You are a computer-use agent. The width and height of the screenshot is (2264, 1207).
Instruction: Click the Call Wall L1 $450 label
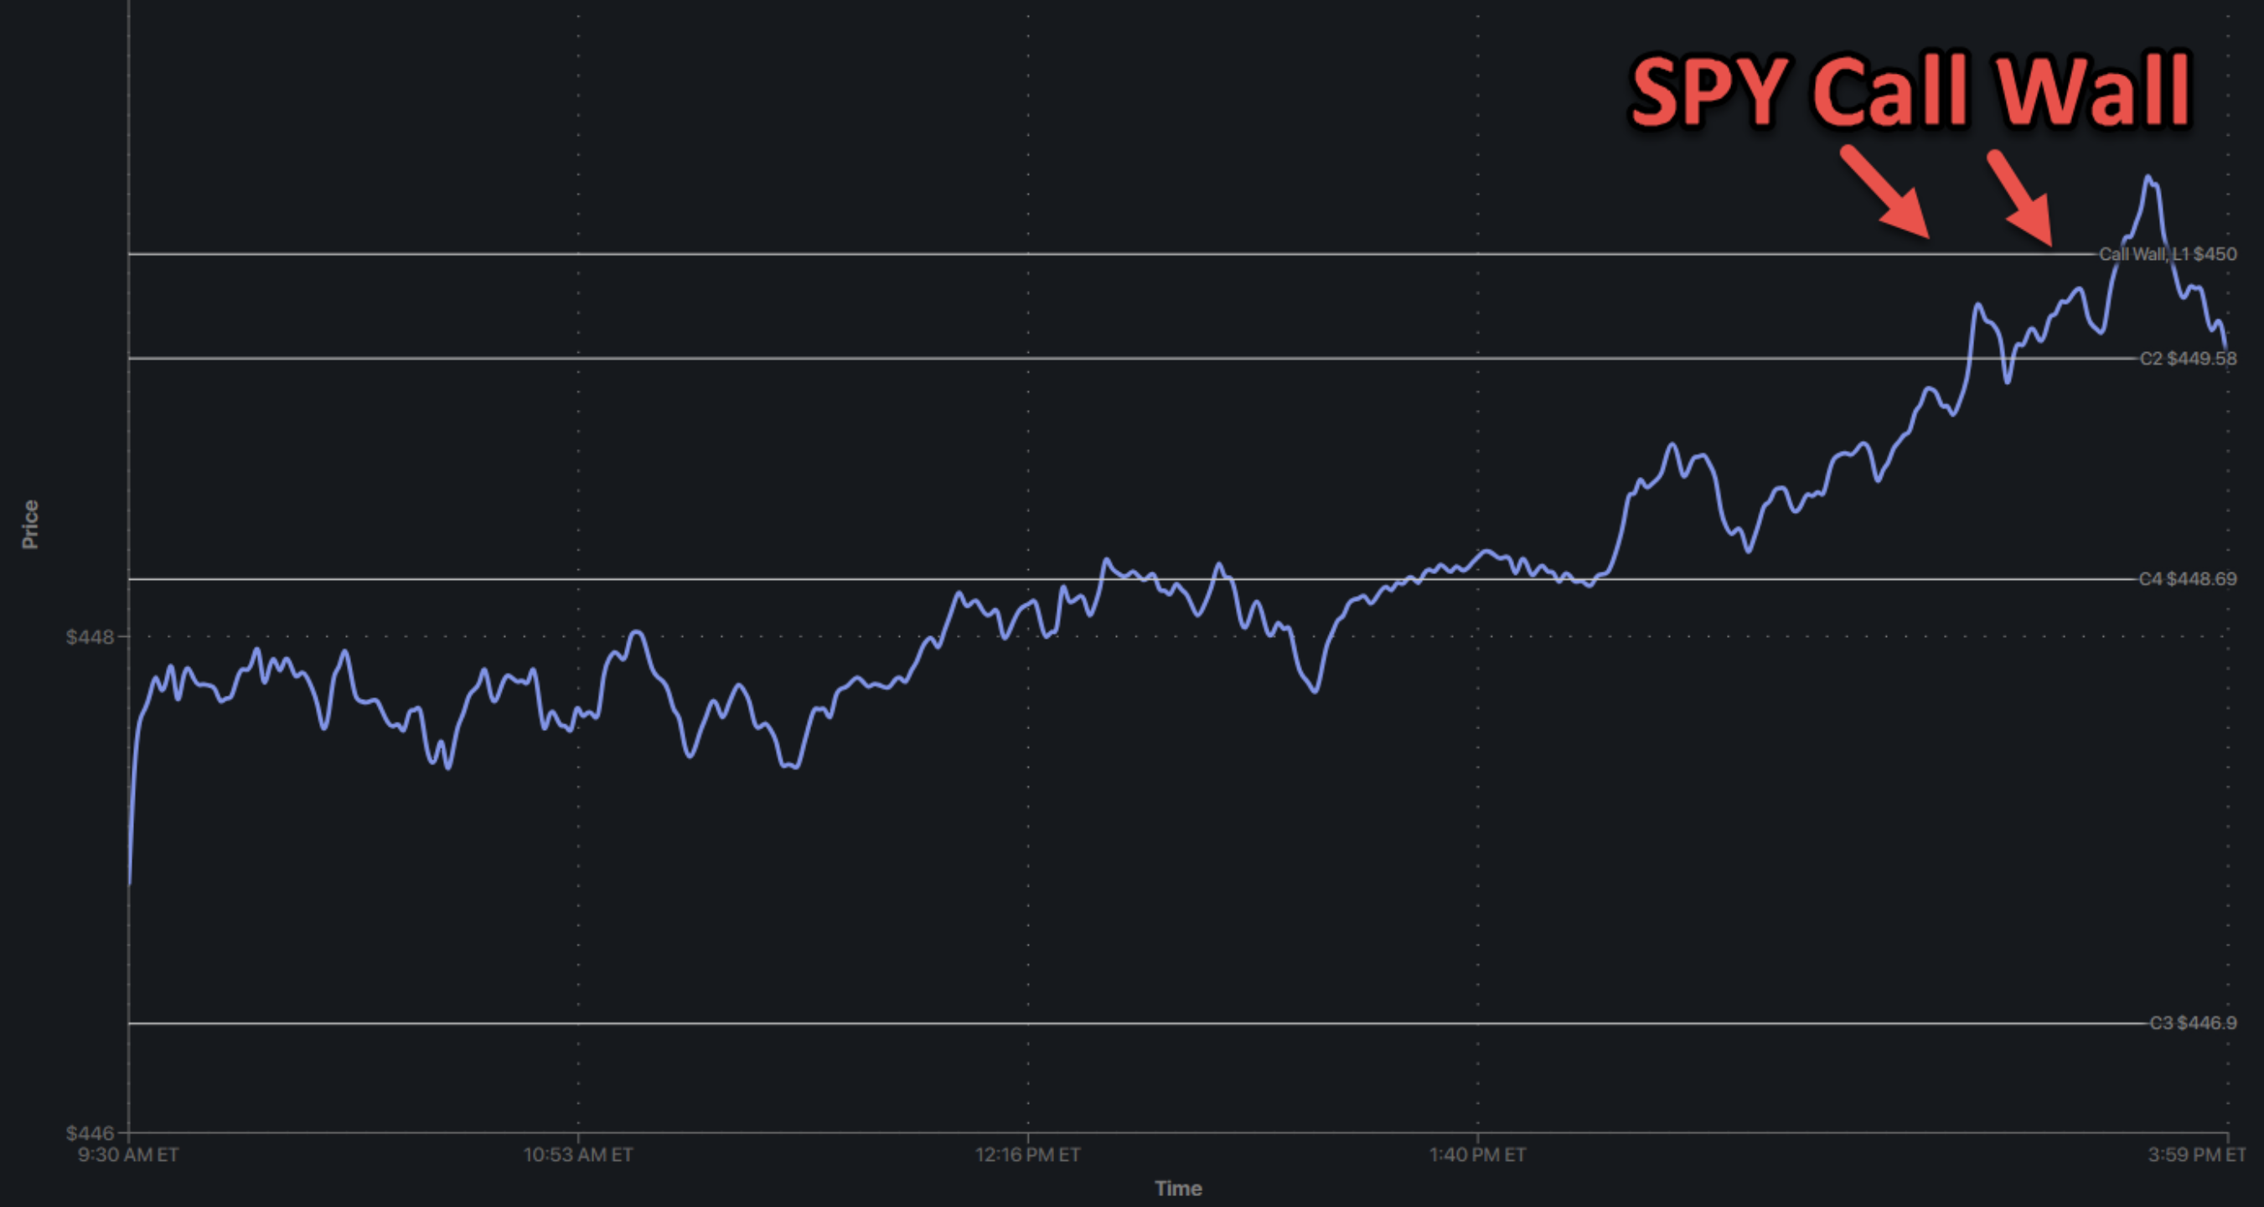(x=2168, y=254)
